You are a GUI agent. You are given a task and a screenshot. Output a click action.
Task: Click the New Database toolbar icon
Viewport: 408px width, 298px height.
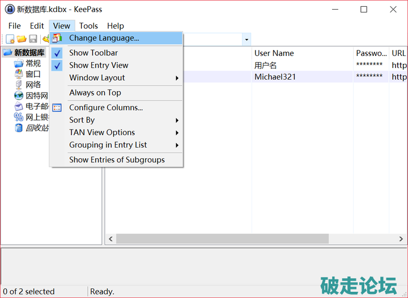point(10,39)
